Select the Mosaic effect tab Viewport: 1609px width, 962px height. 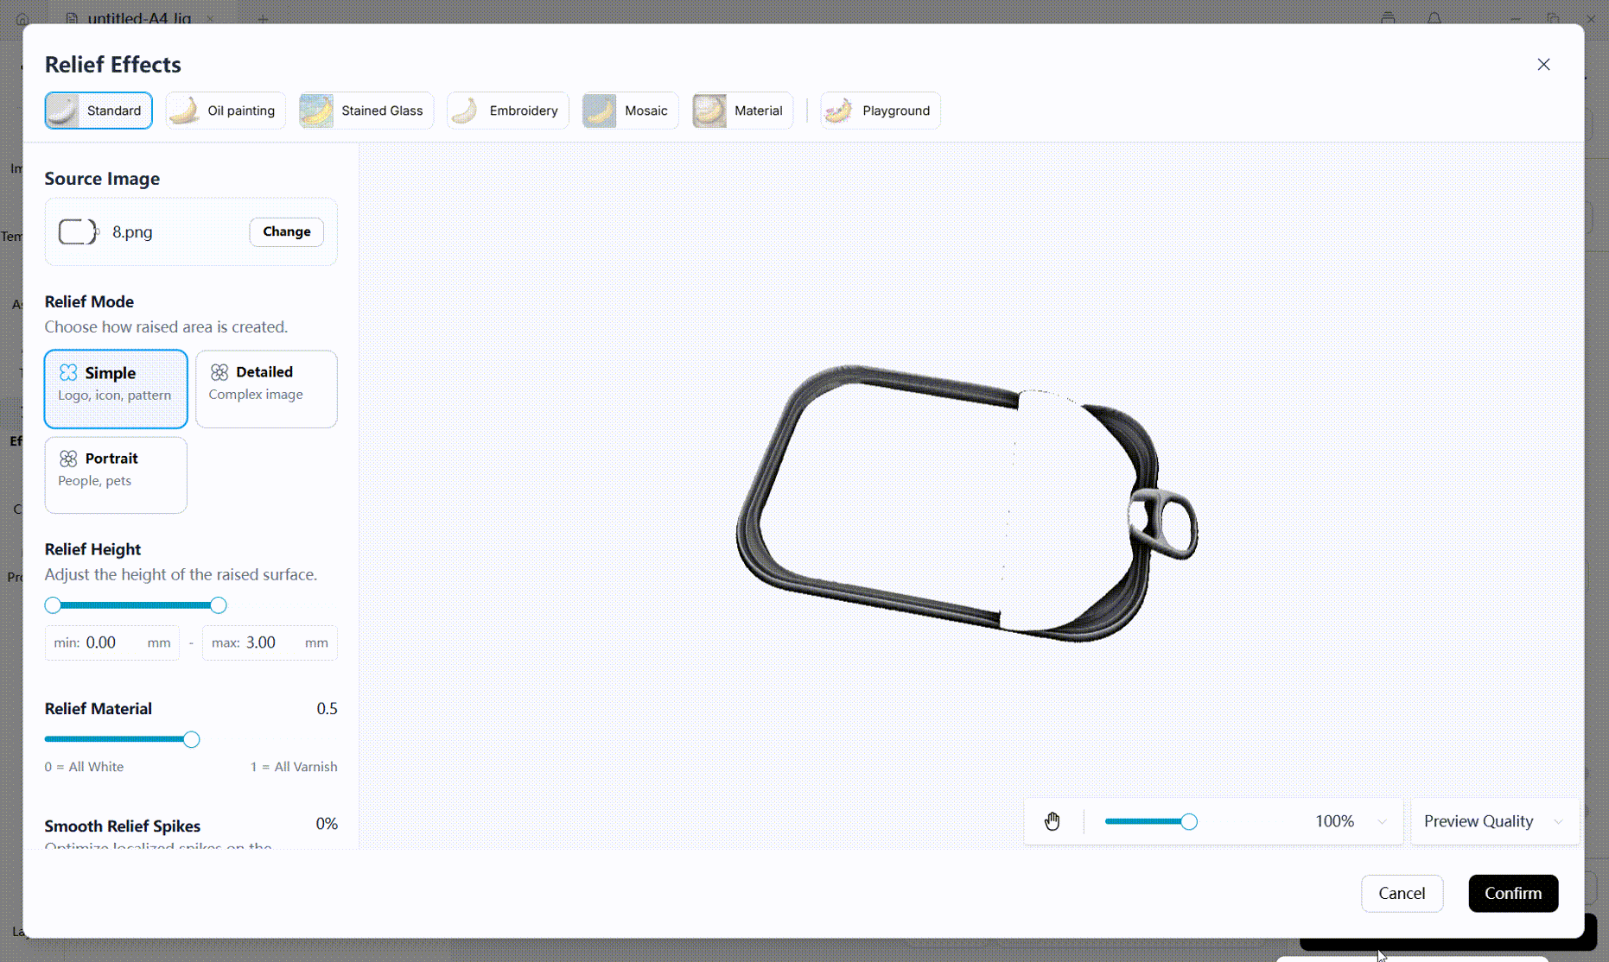pos(630,111)
